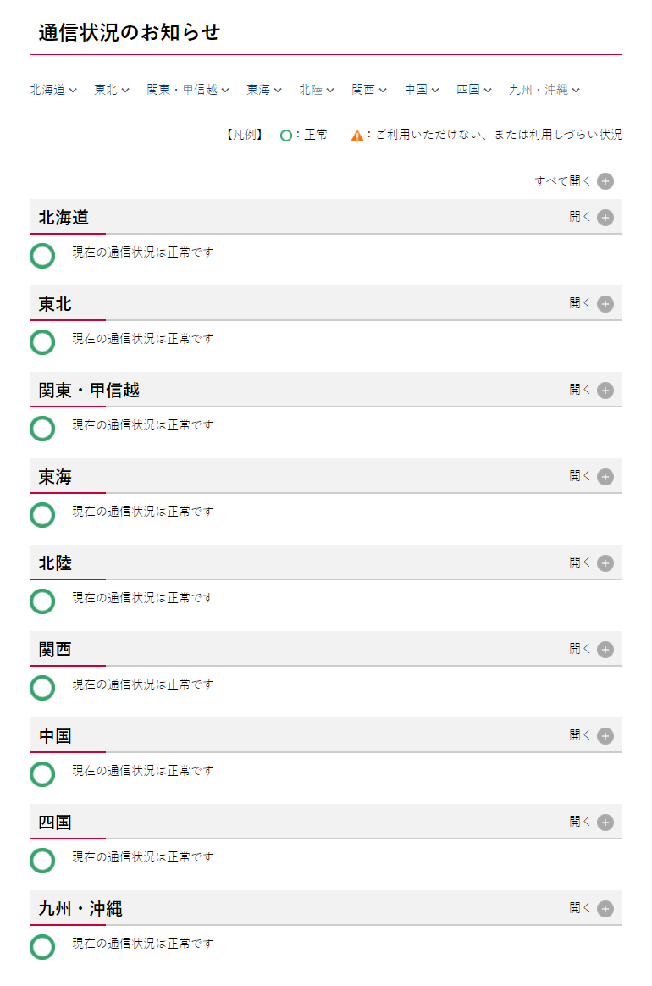The width and height of the screenshot is (652, 986).
Task: Select 関東・甲信越 in the top region menu
Action: click(187, 90)
